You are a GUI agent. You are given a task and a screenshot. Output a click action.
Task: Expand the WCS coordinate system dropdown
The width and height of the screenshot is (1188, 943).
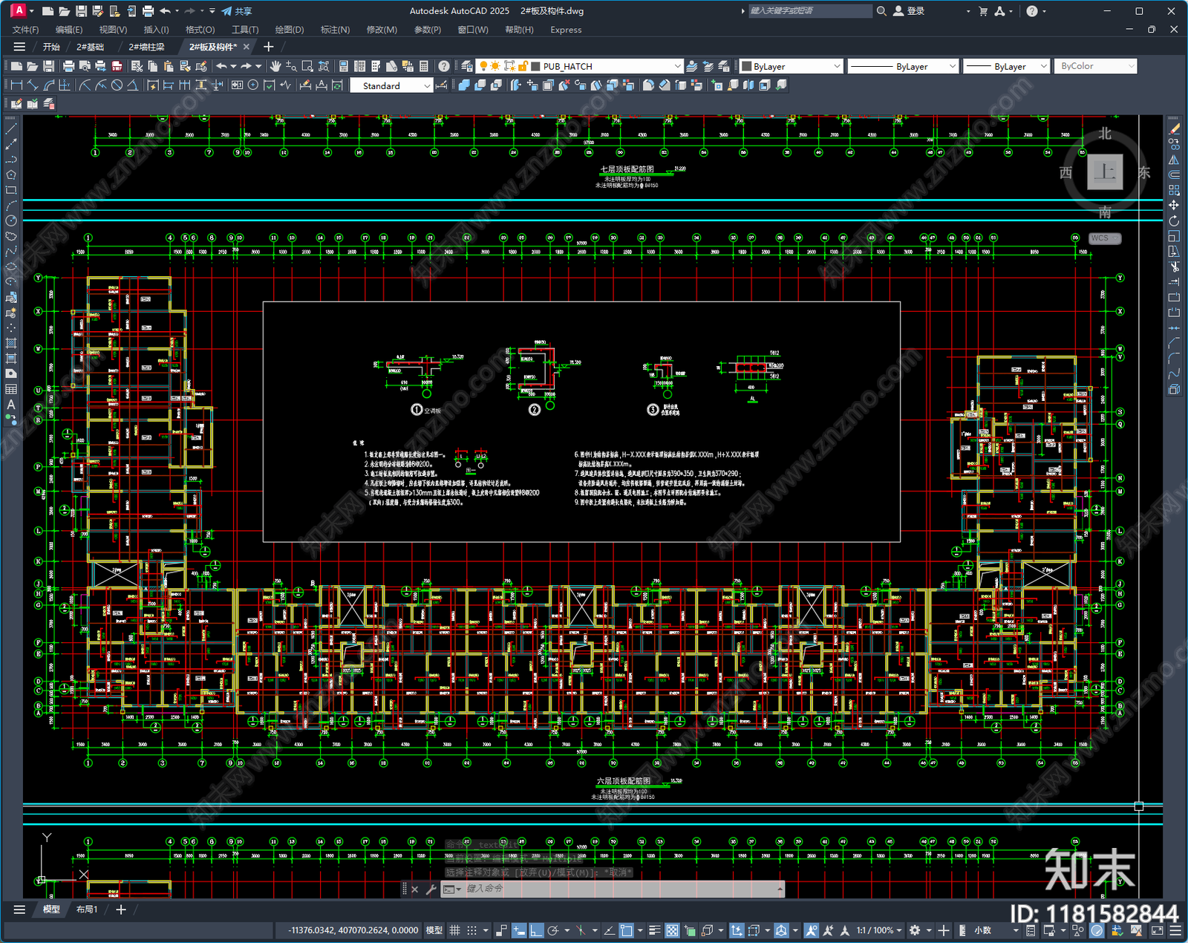click(1105, 238)
